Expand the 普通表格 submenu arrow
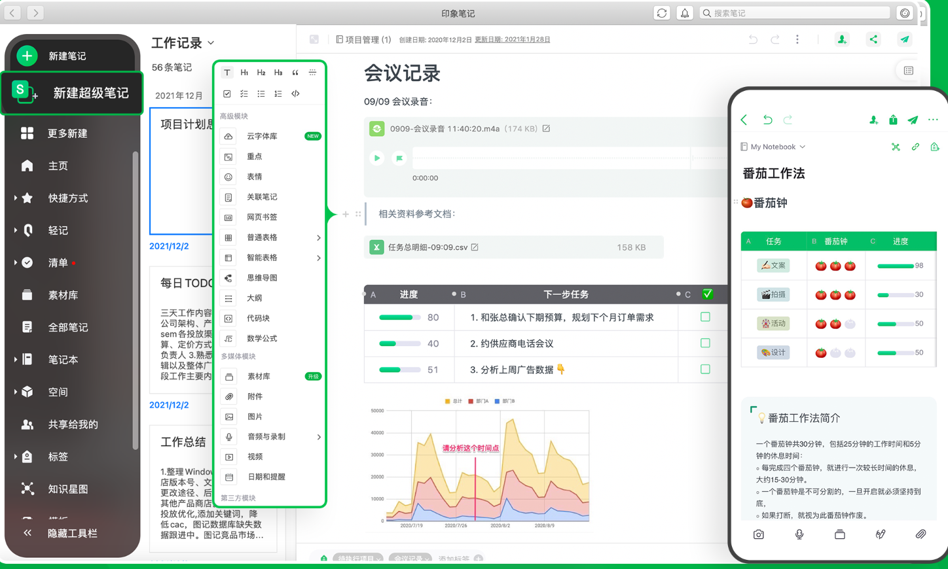 point(319,237)
